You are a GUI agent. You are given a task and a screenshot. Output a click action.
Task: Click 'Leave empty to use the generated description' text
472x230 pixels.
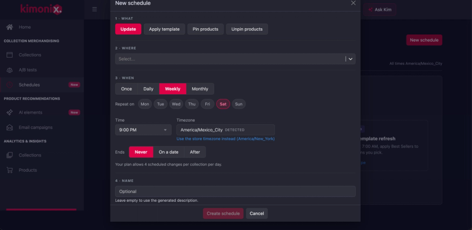pyautogui.click(x=156, y=200)
